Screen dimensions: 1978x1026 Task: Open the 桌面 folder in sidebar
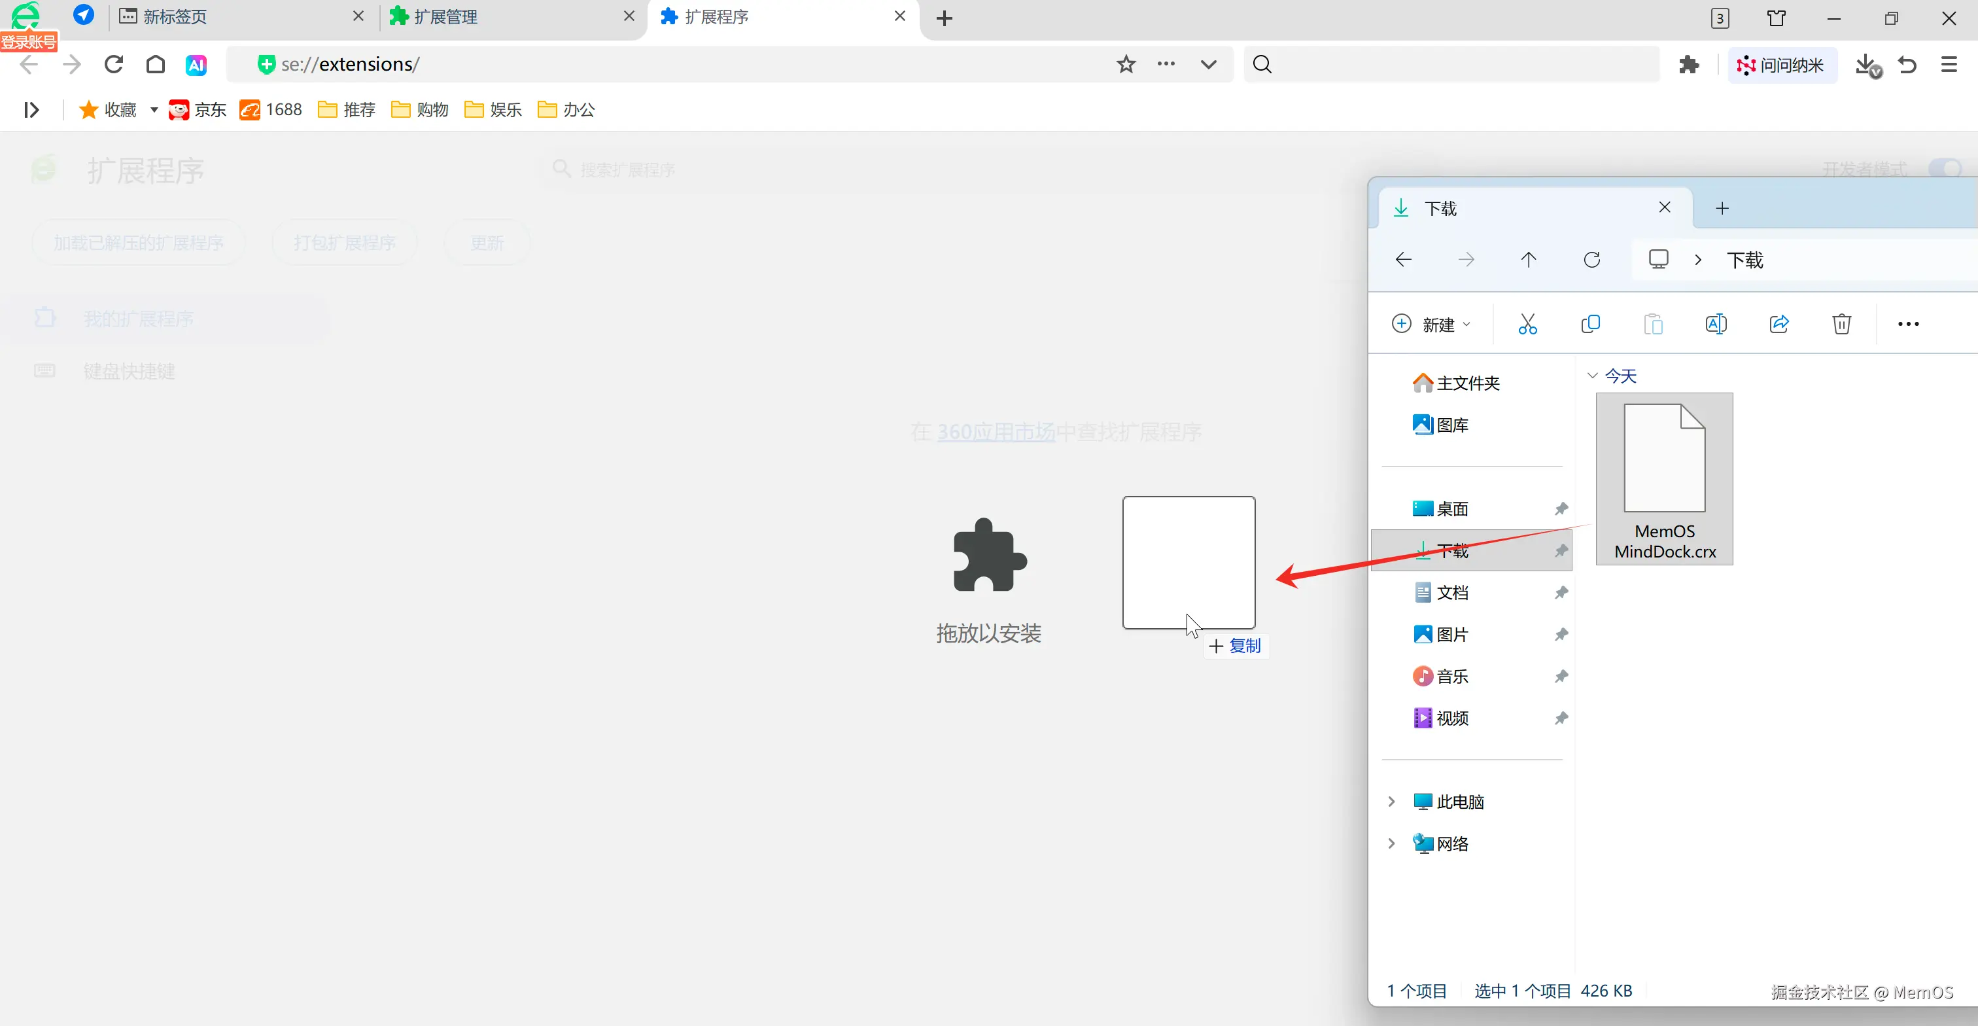[1452, 508]
